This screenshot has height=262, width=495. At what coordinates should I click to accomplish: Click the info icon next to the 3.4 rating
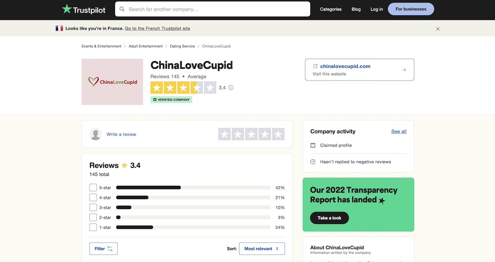click(231, 87)
